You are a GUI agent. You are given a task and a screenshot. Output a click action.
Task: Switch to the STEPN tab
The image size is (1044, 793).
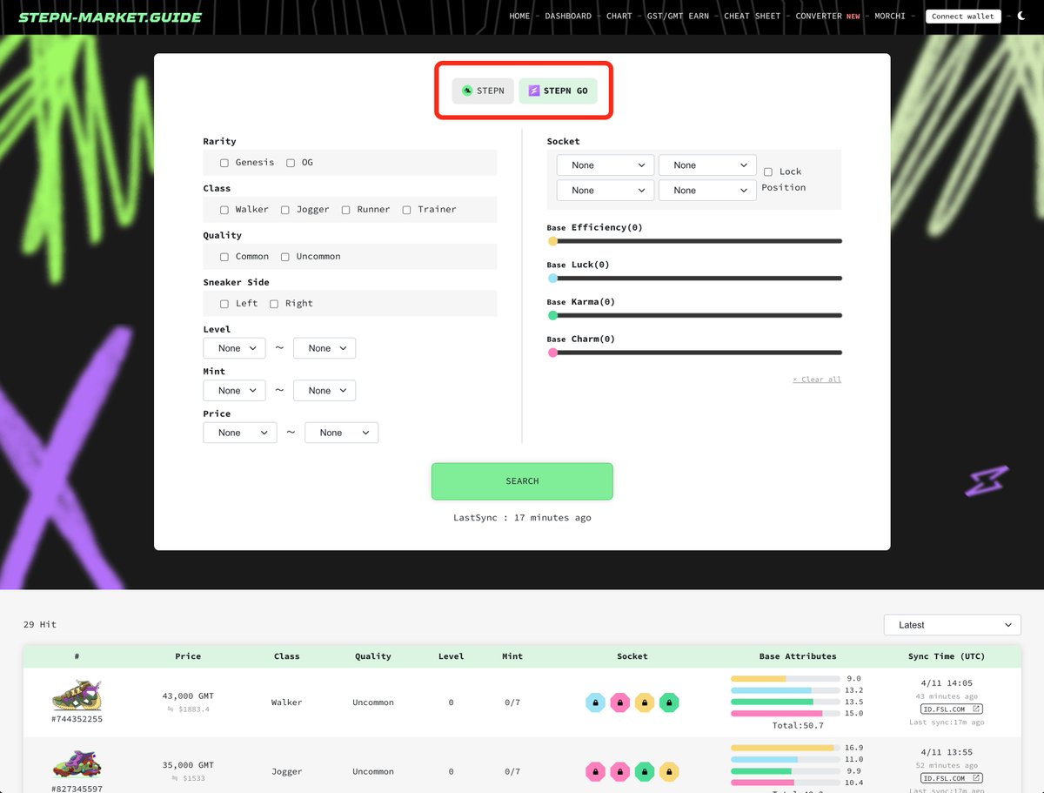click(x=483, y=91)
